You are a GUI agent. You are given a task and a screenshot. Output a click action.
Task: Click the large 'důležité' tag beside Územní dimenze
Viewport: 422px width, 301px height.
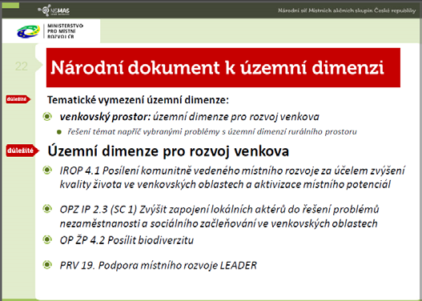(22, 150)
